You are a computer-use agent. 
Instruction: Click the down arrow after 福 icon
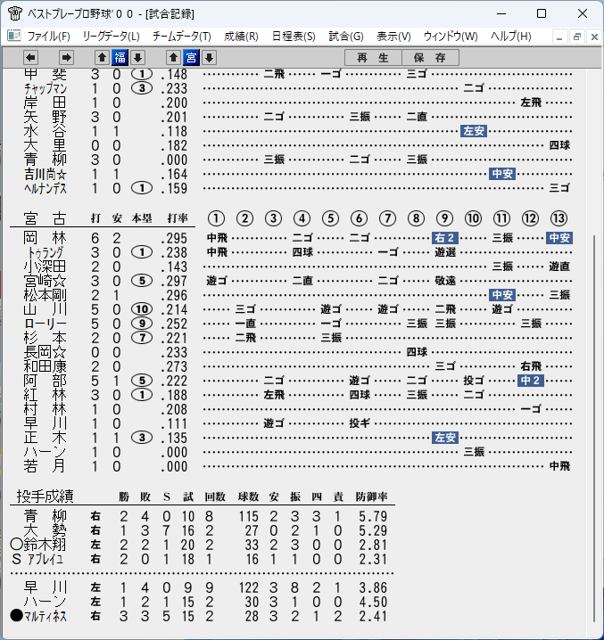click(x=137, y=58)
